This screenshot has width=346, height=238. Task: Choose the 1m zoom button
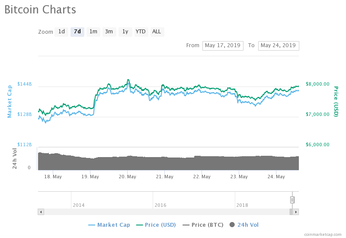[93, 32]
